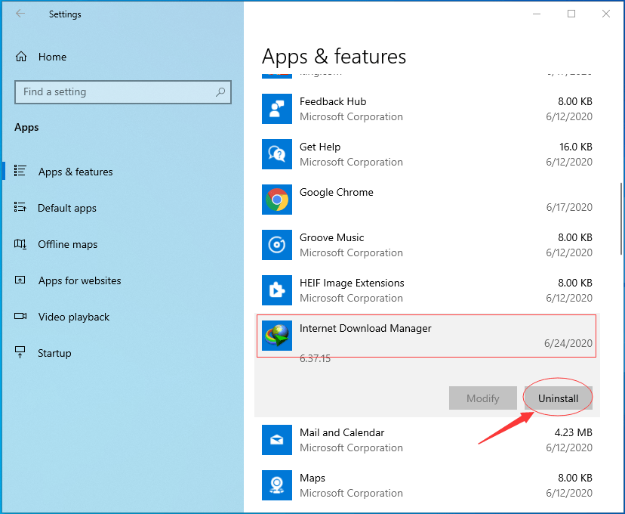
Task: Open the Home icon in sidebar
Action: tap(21, 57)
